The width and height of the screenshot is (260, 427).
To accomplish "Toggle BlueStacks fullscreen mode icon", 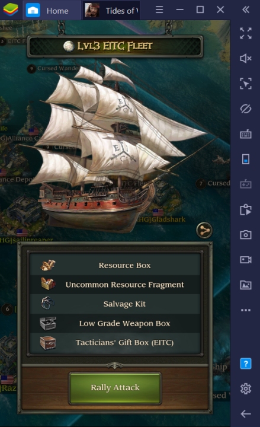I will [x=246, y=33].
